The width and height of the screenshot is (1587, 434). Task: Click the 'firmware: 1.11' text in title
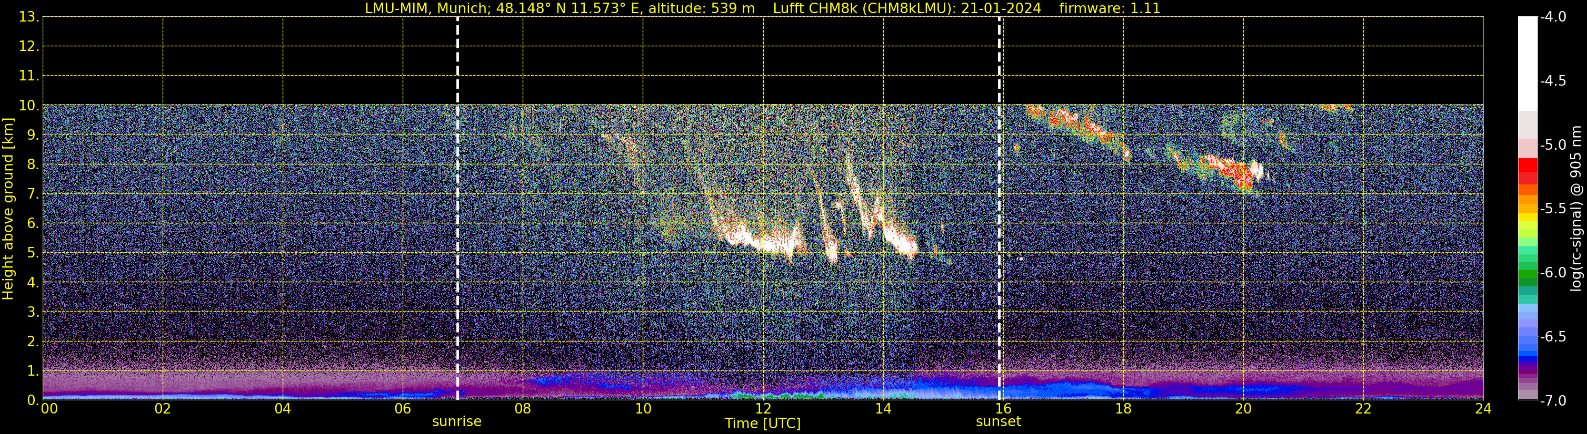click(1110, 8)
